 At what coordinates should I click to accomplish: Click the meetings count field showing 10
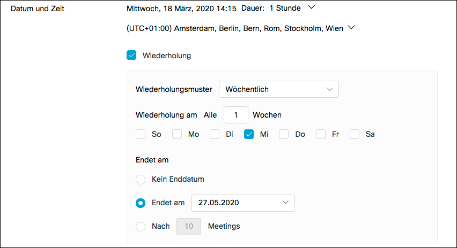click(x=189, y=226)
